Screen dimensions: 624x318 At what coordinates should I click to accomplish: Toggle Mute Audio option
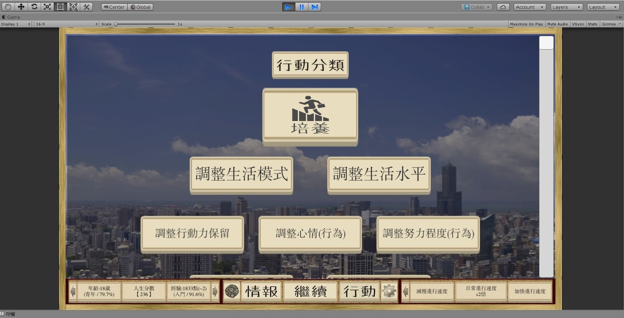(557, 24)
